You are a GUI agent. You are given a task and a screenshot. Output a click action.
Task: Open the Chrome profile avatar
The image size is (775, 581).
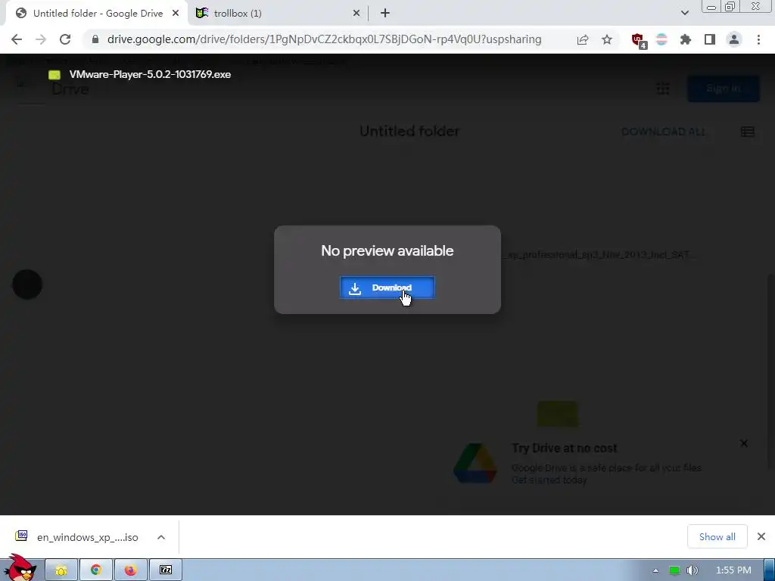pos(734,39)
